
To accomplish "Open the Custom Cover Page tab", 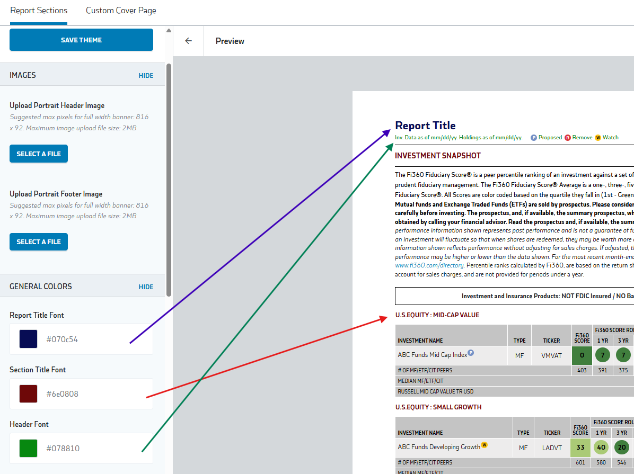I will [x=121, y=11].
